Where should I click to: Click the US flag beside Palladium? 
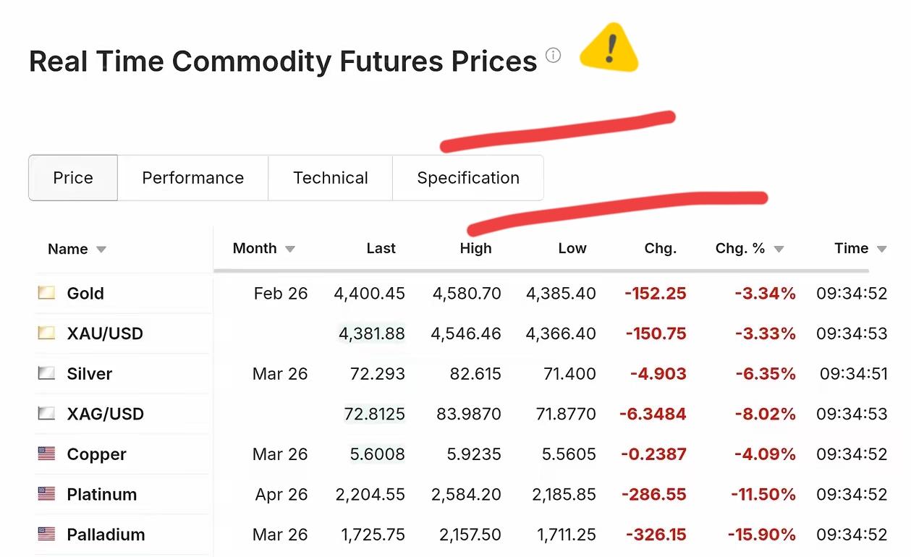click(x=46, y=535)
